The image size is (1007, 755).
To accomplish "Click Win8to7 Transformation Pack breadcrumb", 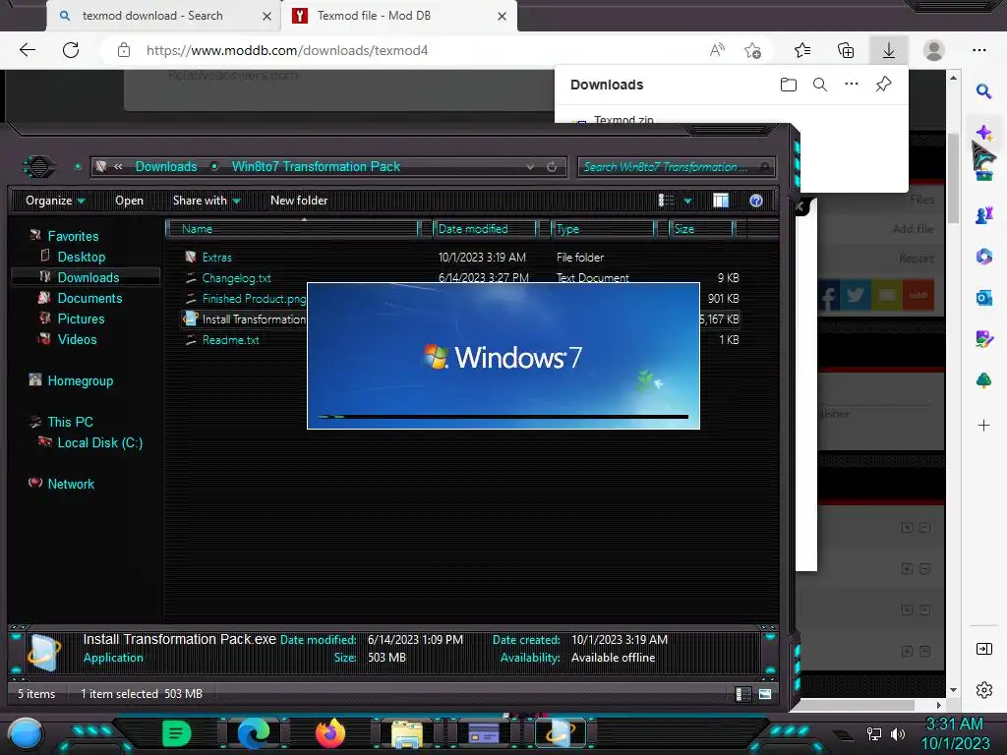I will (x=316, y=166).
